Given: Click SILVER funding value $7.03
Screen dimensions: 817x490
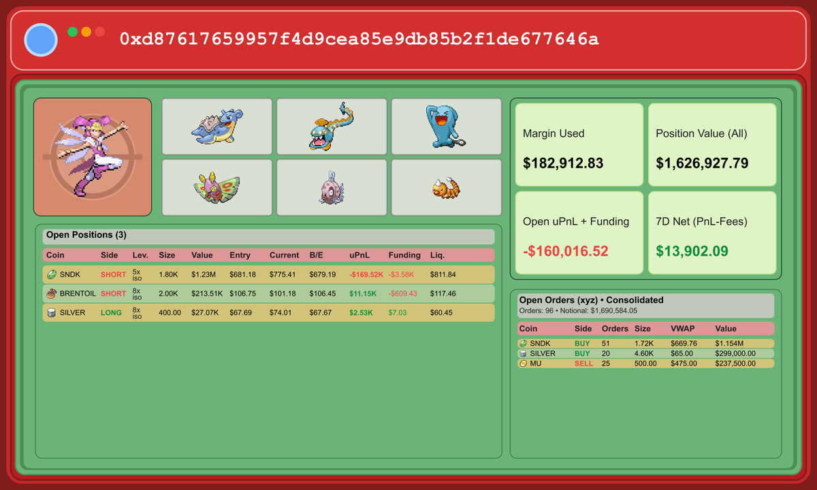Looking at the screenshot, I should coord(398,312).
